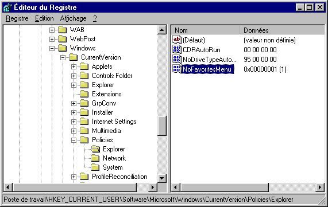Open the Registre menu

tap(17, 18)
